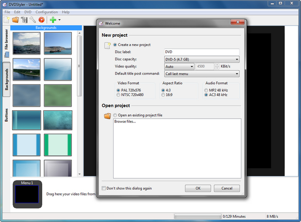Increase the KBit/s bitrate stepper
Image resolution: width=301 pixels, height=222 pixels.
coord(217,65)
